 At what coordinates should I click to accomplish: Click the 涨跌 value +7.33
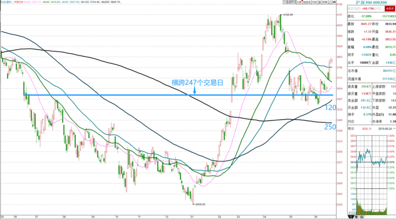[367, 32]
